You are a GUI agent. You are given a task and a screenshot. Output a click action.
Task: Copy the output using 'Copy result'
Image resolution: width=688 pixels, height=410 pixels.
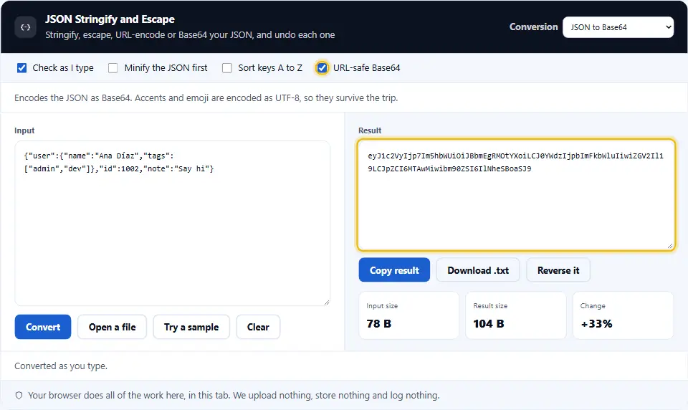click(394, 270)
